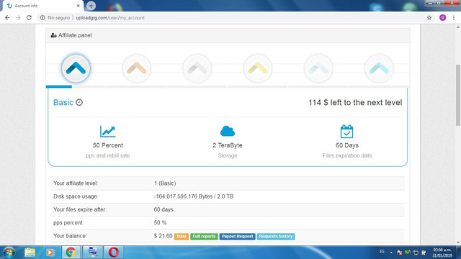
Task: Show hidden system tray icons
Action: 391,253
